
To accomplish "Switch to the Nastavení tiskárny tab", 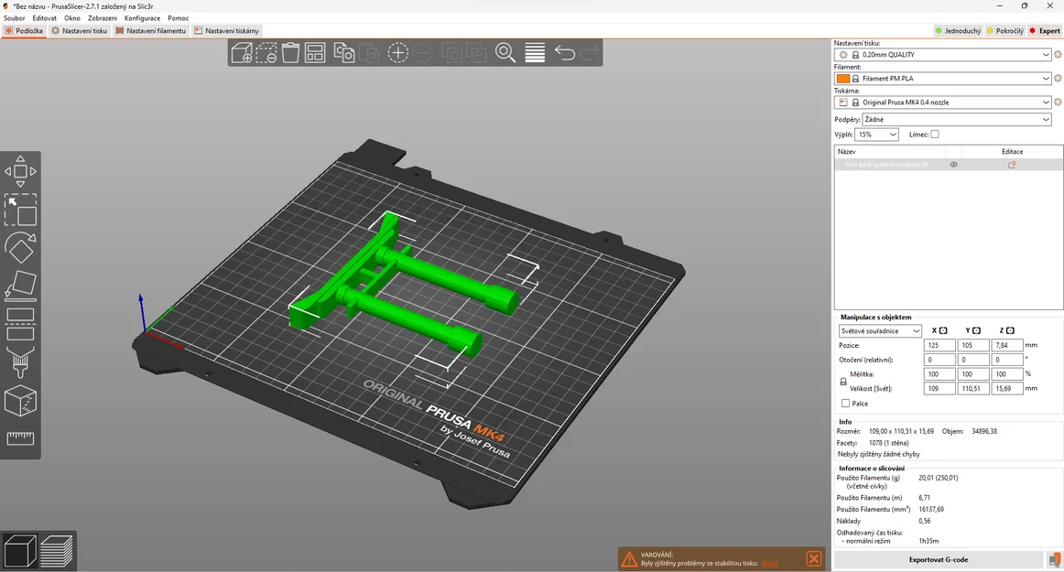I will (x=227, y=30).
